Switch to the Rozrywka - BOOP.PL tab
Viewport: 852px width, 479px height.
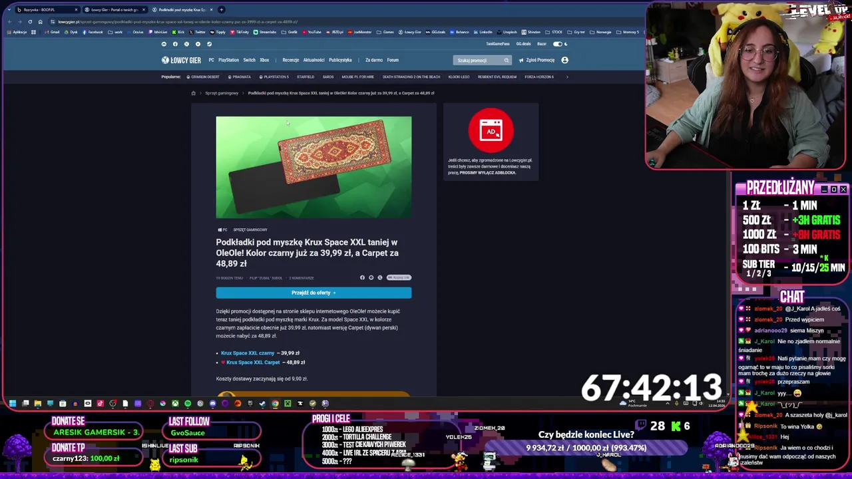[47, 10]
